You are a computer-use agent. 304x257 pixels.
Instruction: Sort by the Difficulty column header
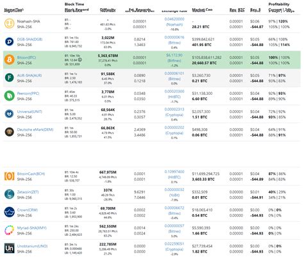[108, 10]
